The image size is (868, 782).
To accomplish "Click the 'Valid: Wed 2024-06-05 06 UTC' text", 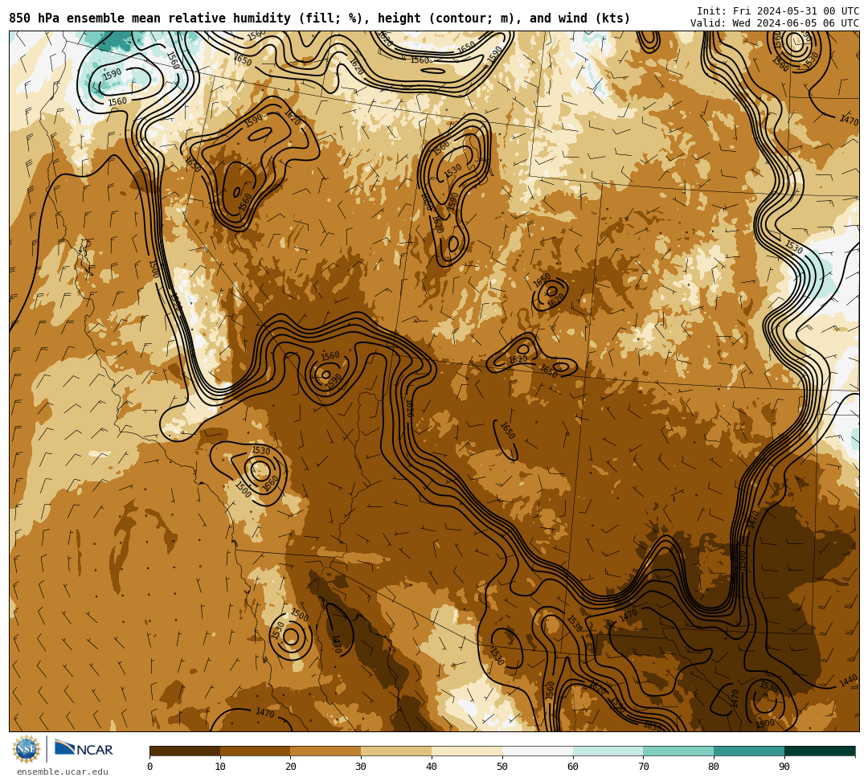I will pyautogui.click(x=775, y=23).
